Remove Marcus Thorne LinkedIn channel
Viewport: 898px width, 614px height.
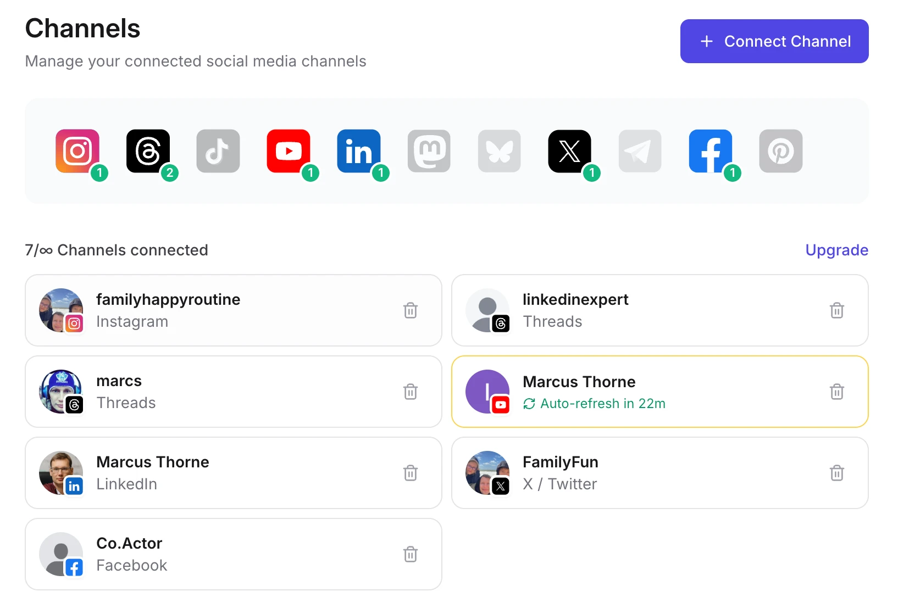click(411, 473)
